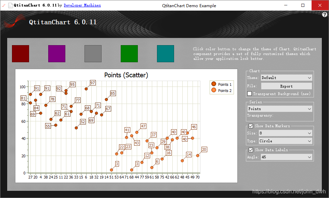Click the document icon in the title bar
The image size is (329, 198).
click(11, 5)
